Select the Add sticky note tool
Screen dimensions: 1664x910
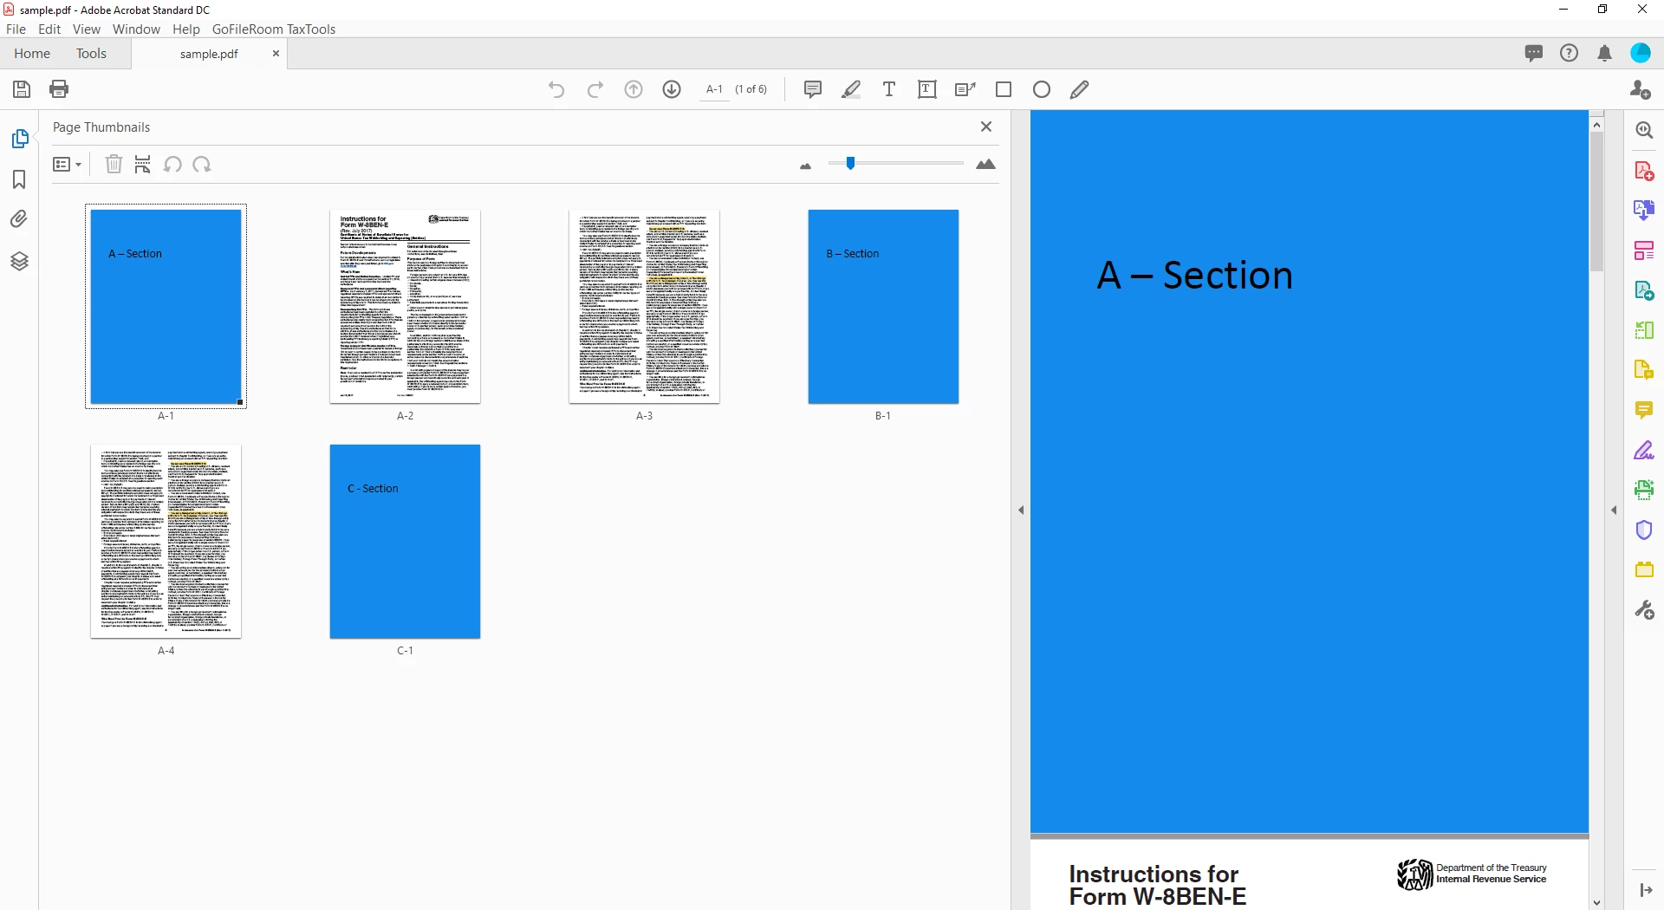click(x=813, y=89)
